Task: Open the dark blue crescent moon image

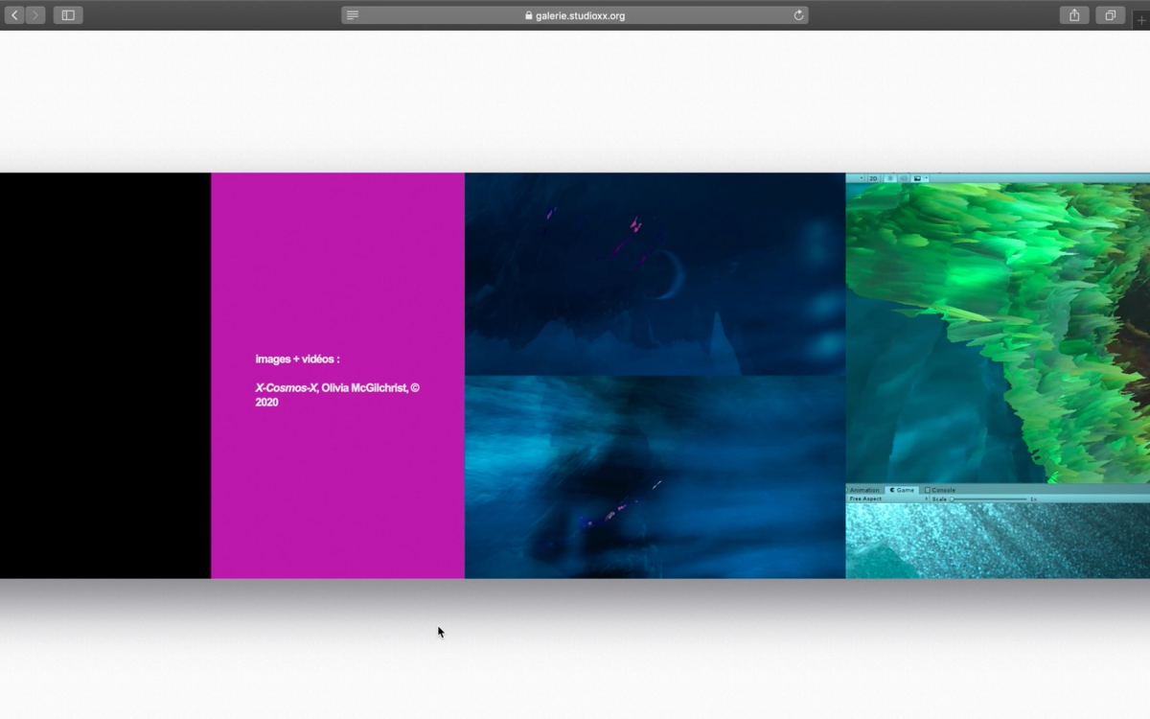Action: pyautogui.click(x=655, y=274)
